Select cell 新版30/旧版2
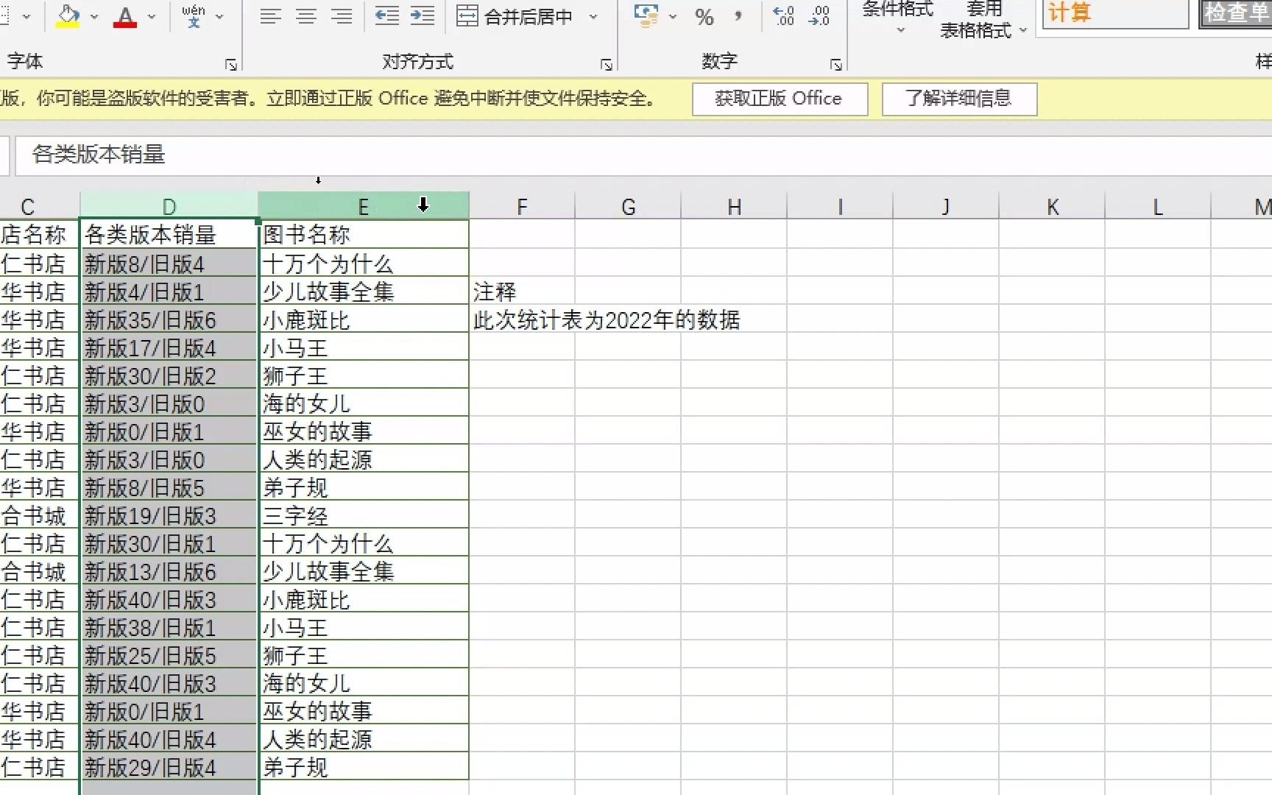 coord(169,375)
